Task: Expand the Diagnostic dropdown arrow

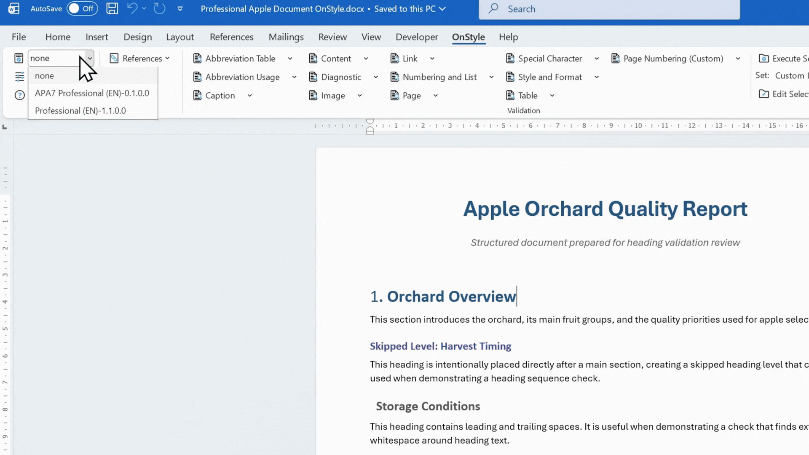Action: (x=376, y=77)
